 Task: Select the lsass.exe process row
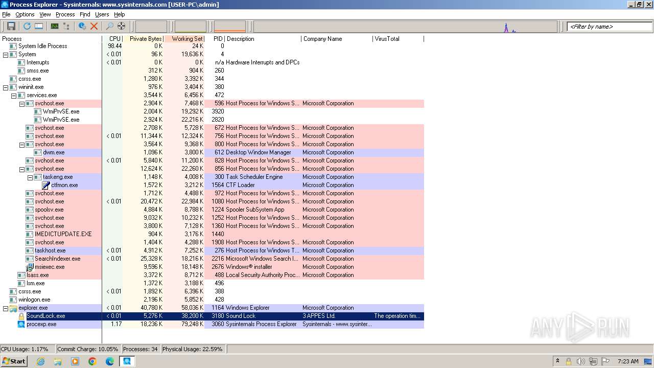coord(212,275)
